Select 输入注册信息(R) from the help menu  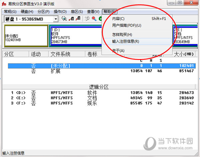126,42
